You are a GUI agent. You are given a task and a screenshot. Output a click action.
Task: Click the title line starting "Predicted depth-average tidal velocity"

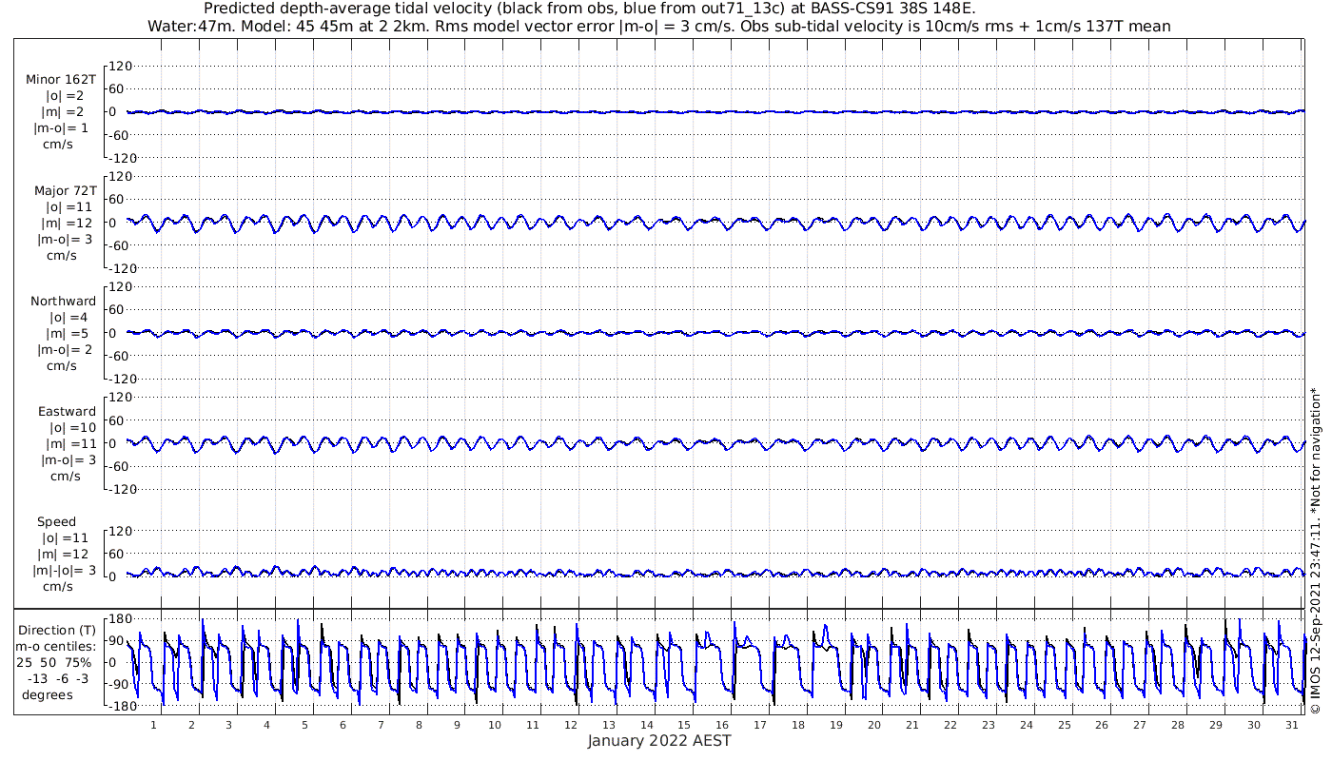(x=590, y=10)
